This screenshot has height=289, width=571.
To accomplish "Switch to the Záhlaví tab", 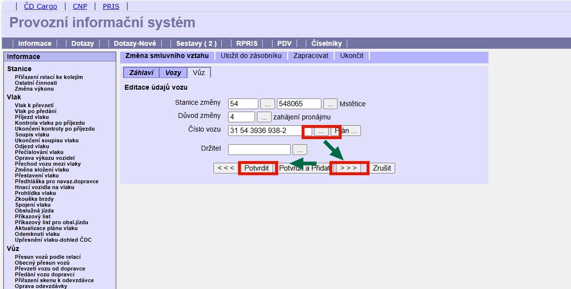I will pos(141,73).
